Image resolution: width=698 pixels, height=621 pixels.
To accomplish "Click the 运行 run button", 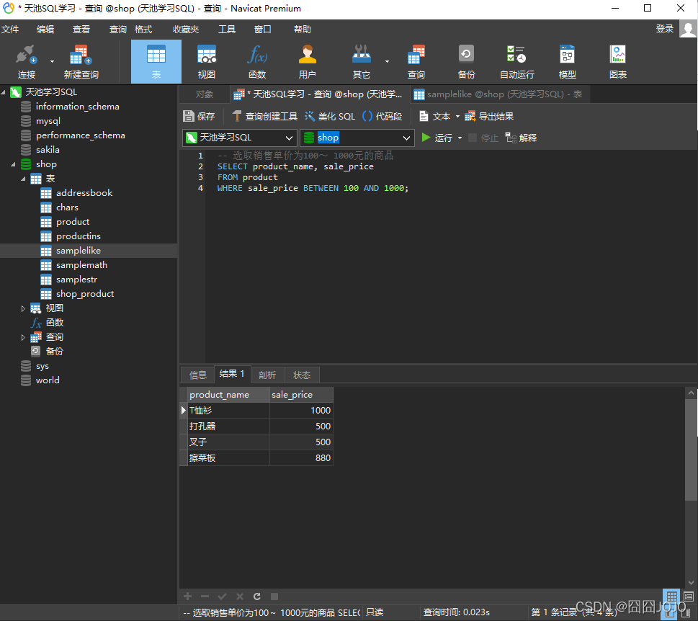I will pyautogui.click(x=437, y=138).
